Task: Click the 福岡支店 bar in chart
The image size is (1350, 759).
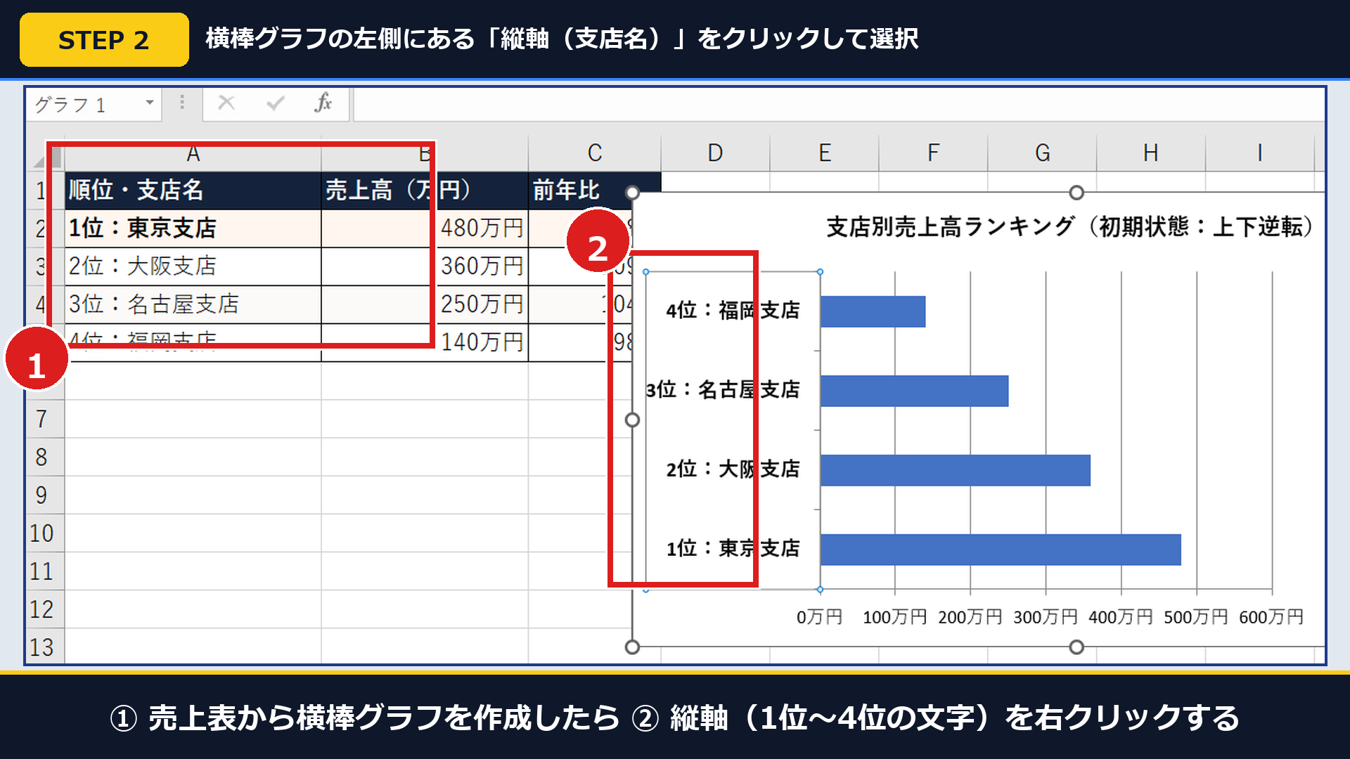Action: click(873, 311)
